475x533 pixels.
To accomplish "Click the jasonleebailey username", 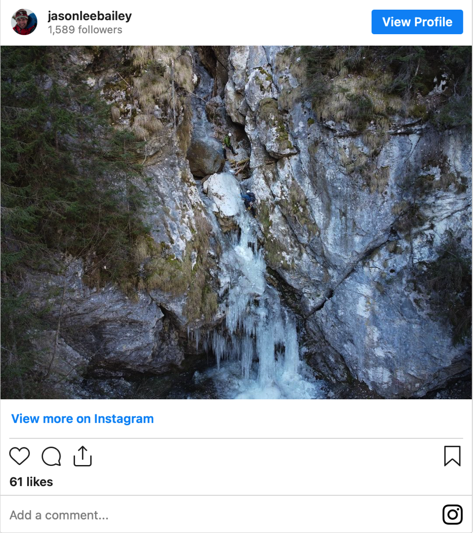I will point(90,16).
